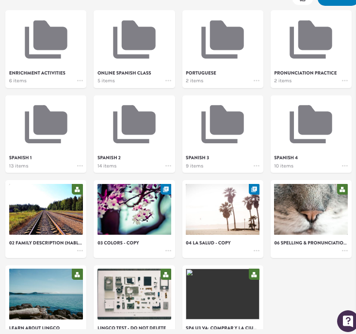Open three-dot menu for Spanish 2 folder
Image resolution: width=356 pixels, height=334 pixels.
(x=168, y=166)
